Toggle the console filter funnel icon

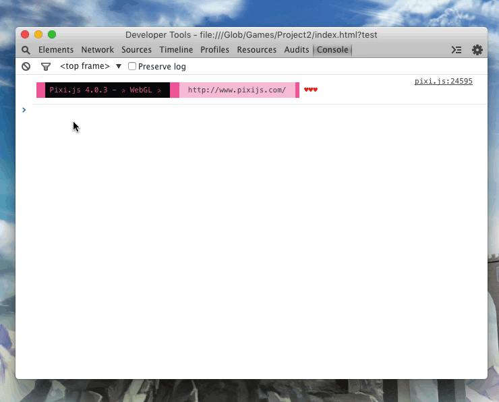46,66
